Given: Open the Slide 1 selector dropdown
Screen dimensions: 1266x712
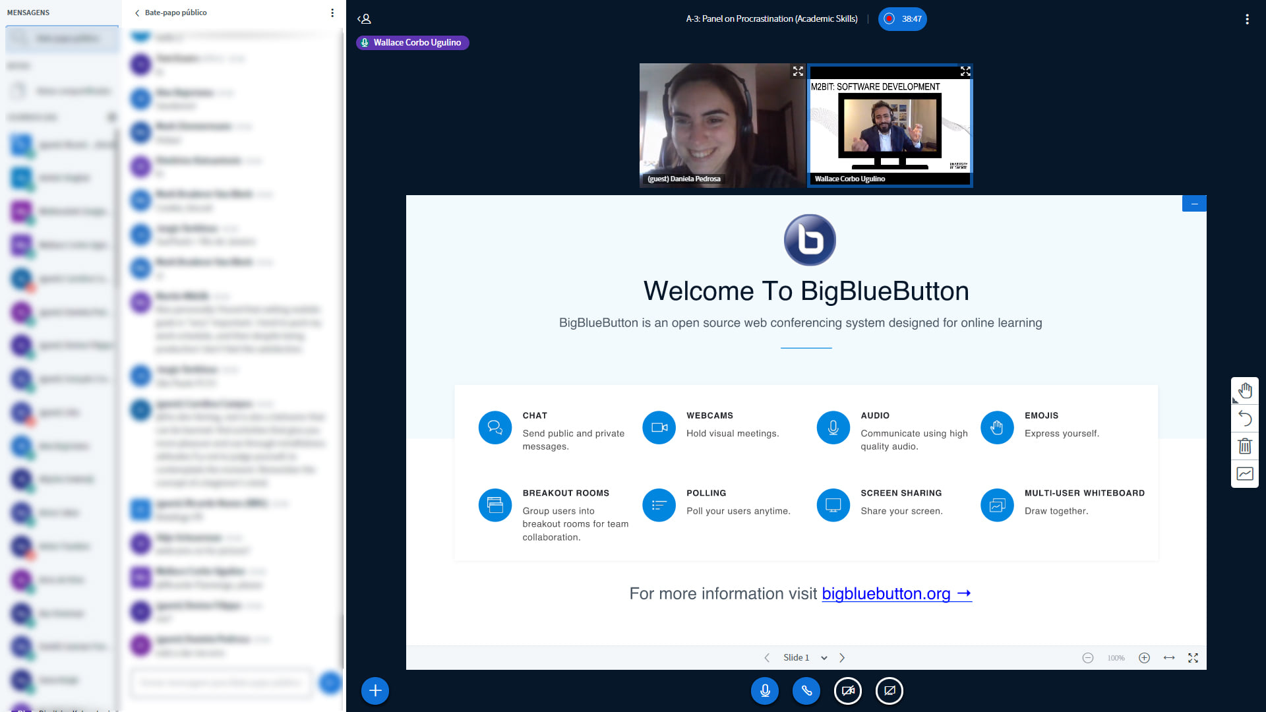Looking at the screenshot, I should (804, 658).
